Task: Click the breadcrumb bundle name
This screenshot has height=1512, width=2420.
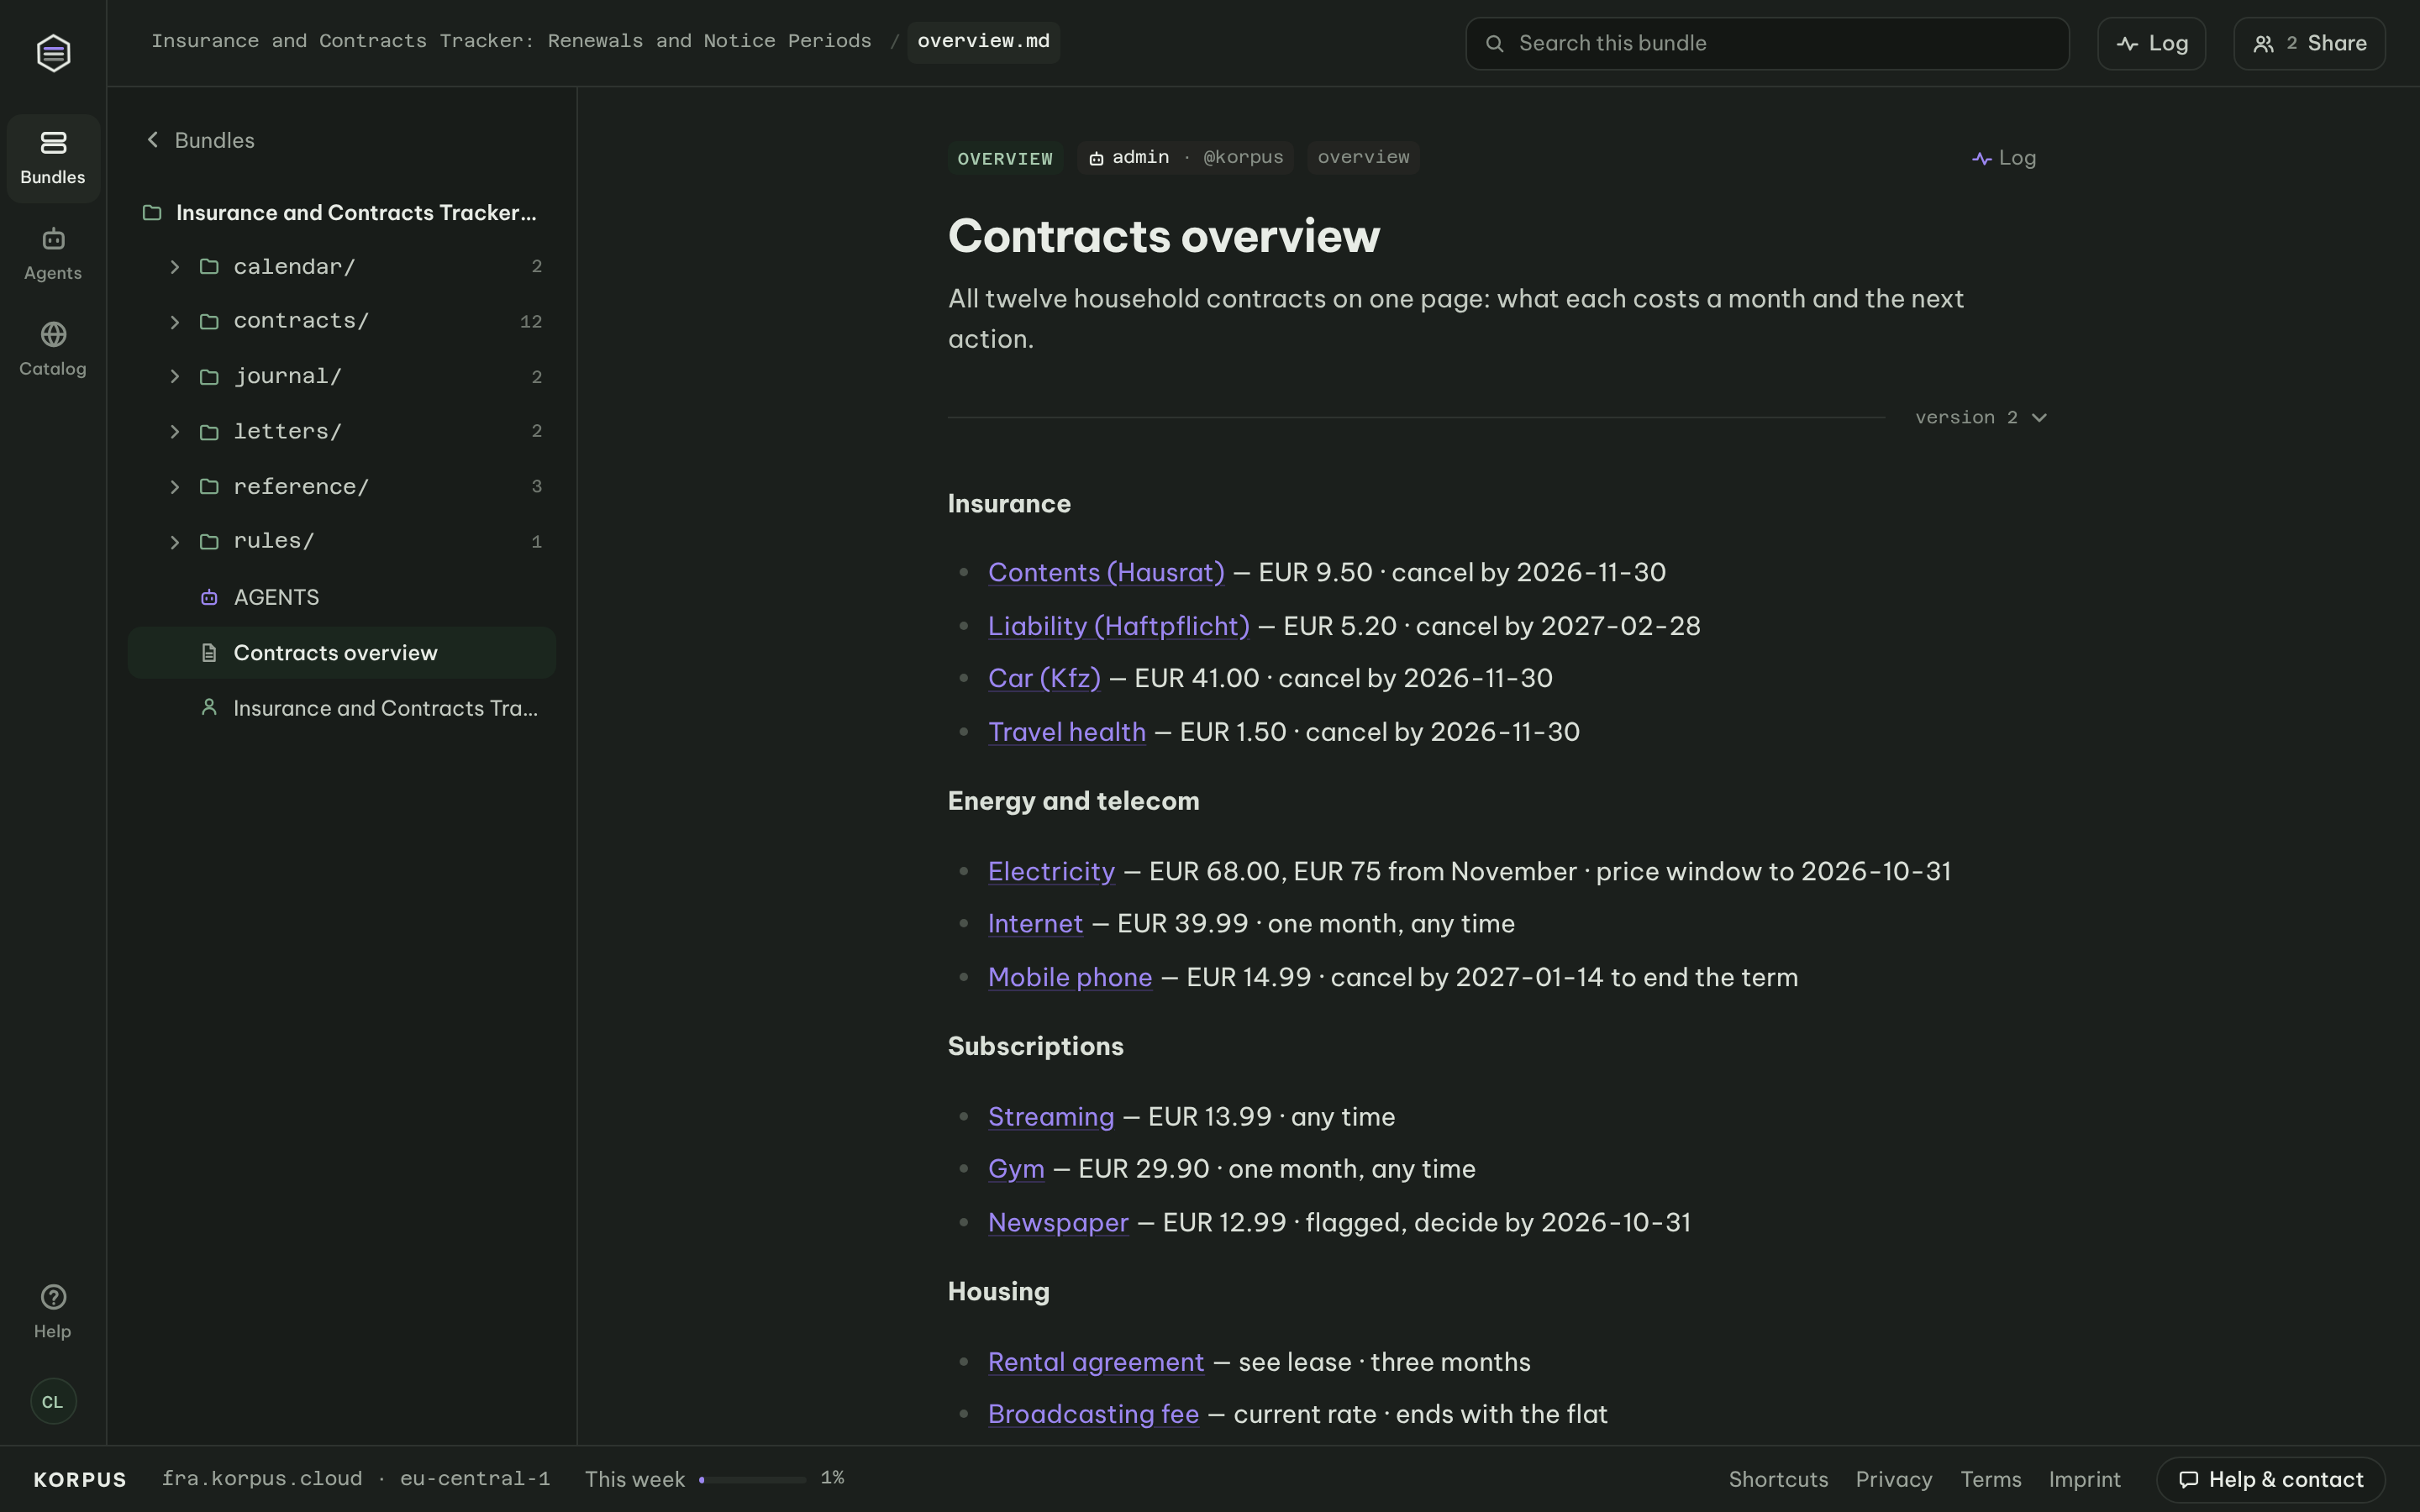Action: pyautogui.click(x=511, y=41)
